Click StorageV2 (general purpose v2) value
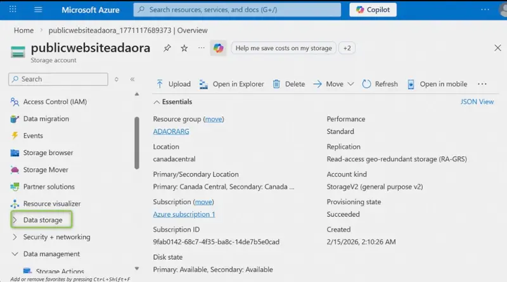Screen dimensions: 507x282 click(375, 187)
